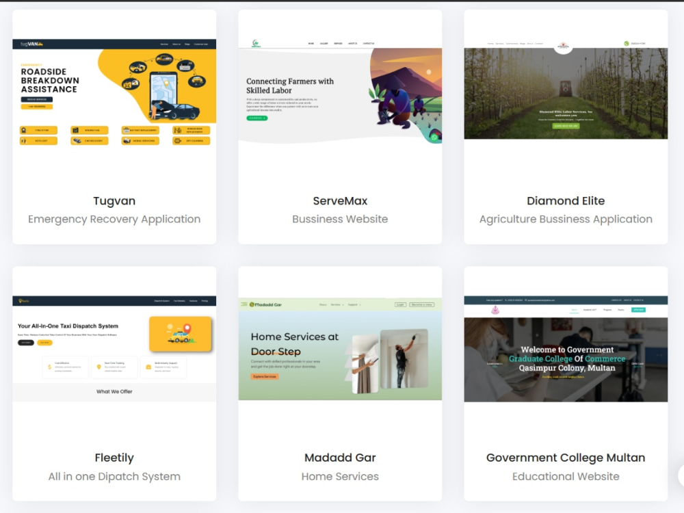Click hamburger menu icon in Madadd Gar preview
The height and width of the screenshot is (513, 684).
coord(244,304)
